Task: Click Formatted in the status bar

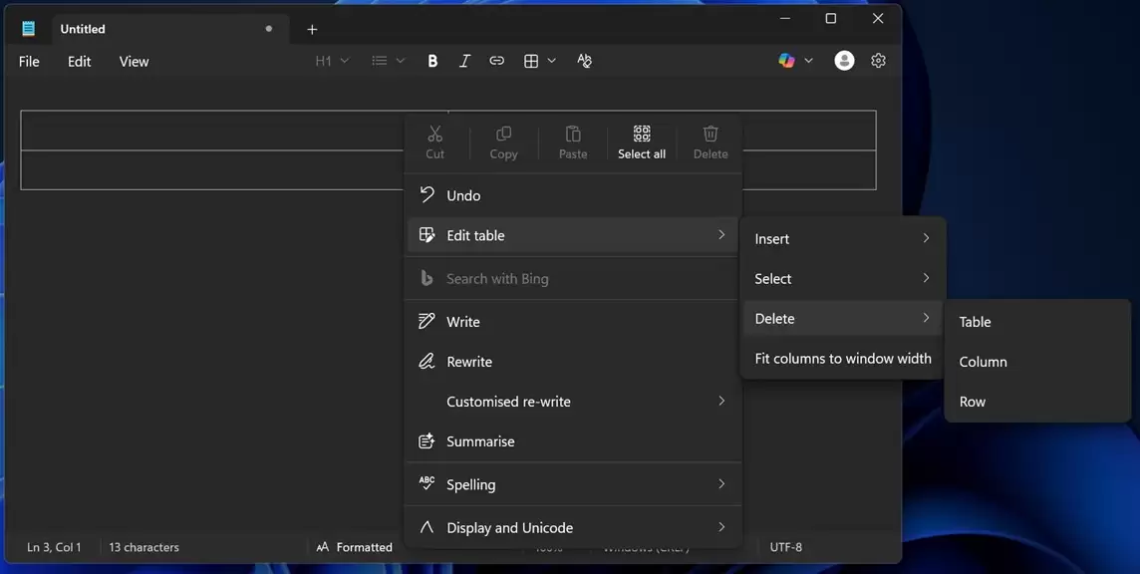Action: [364, 546]
